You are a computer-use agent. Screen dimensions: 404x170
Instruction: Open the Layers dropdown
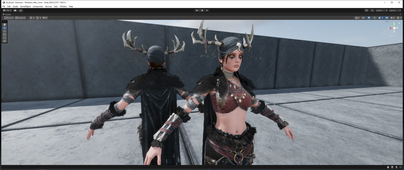coord(381,10)
